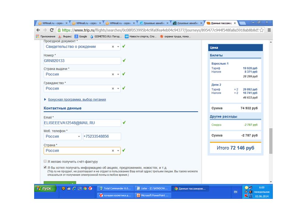This screenshot has width=298, height=223.
Task: Open the Проездной документ dropdown arrow
Action: tap(118, 47)
